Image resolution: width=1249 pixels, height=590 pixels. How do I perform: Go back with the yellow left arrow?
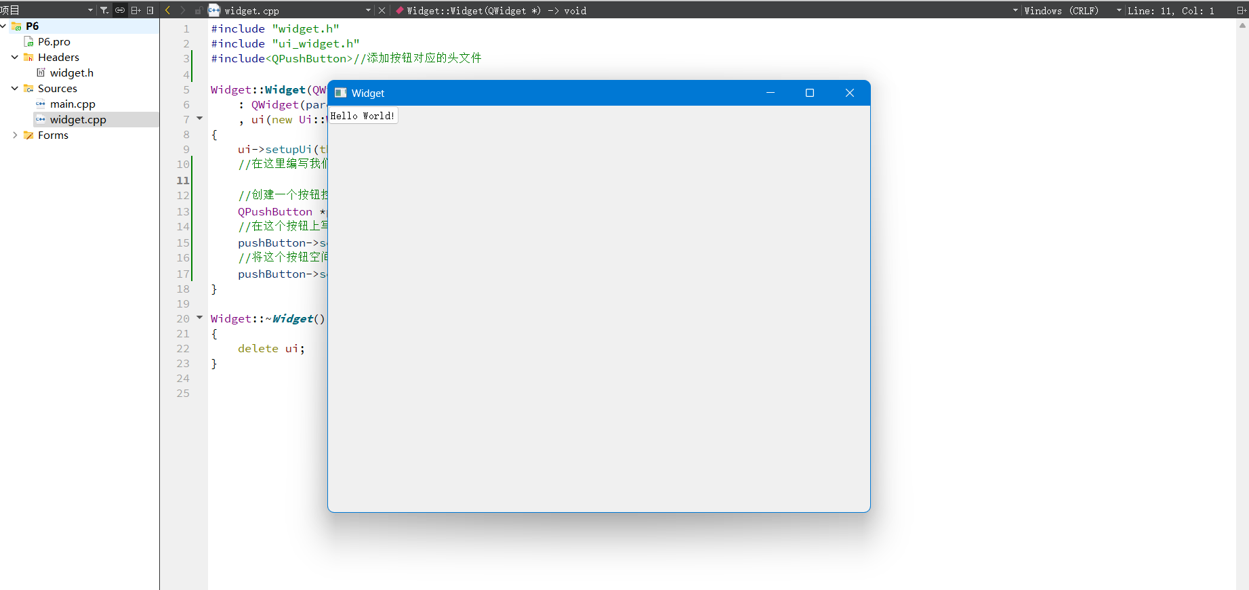point(167,10)
